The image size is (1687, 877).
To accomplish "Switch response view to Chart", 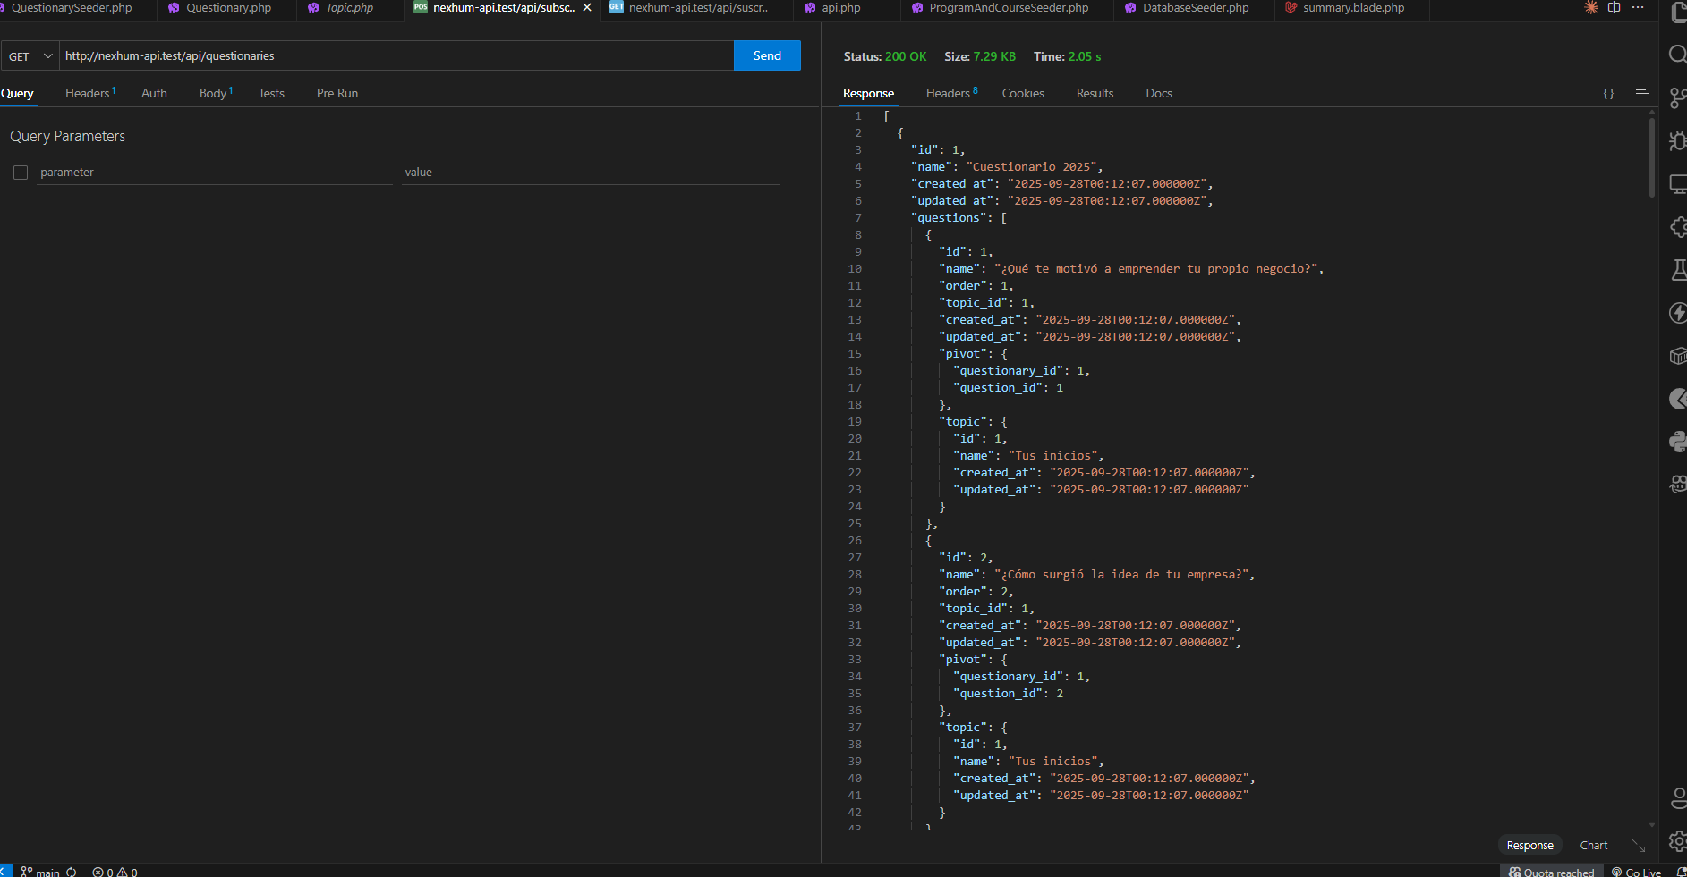I will (x=1593, y=846).
